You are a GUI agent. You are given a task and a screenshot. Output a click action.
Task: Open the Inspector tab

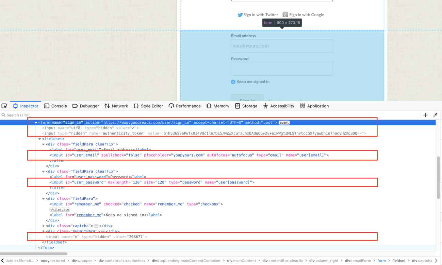(x=26, y=106)
